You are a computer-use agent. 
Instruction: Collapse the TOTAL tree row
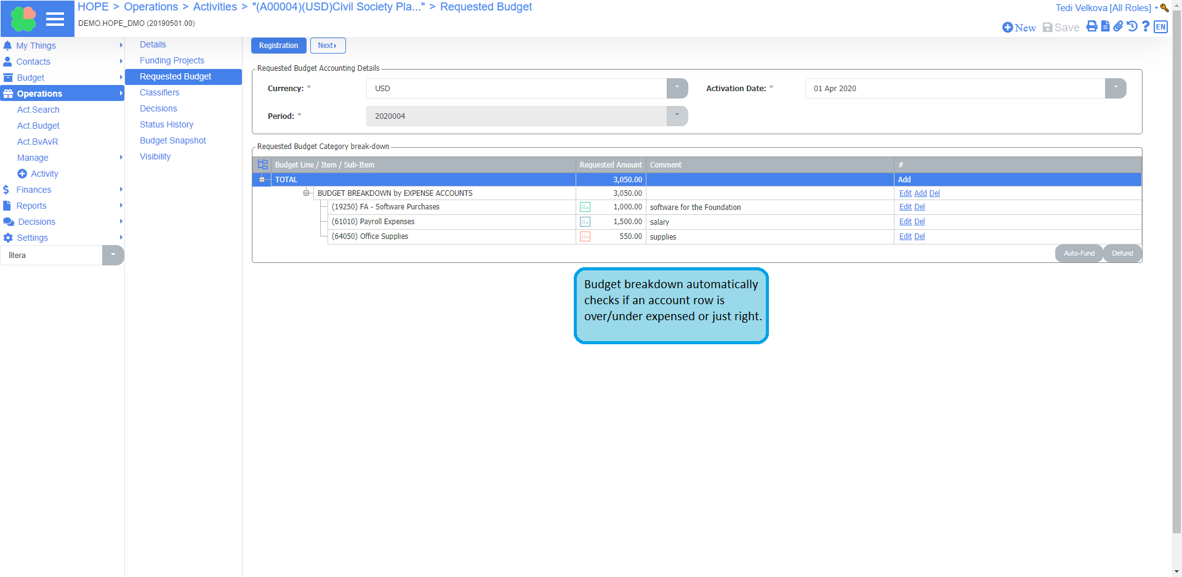coord(262,180)
